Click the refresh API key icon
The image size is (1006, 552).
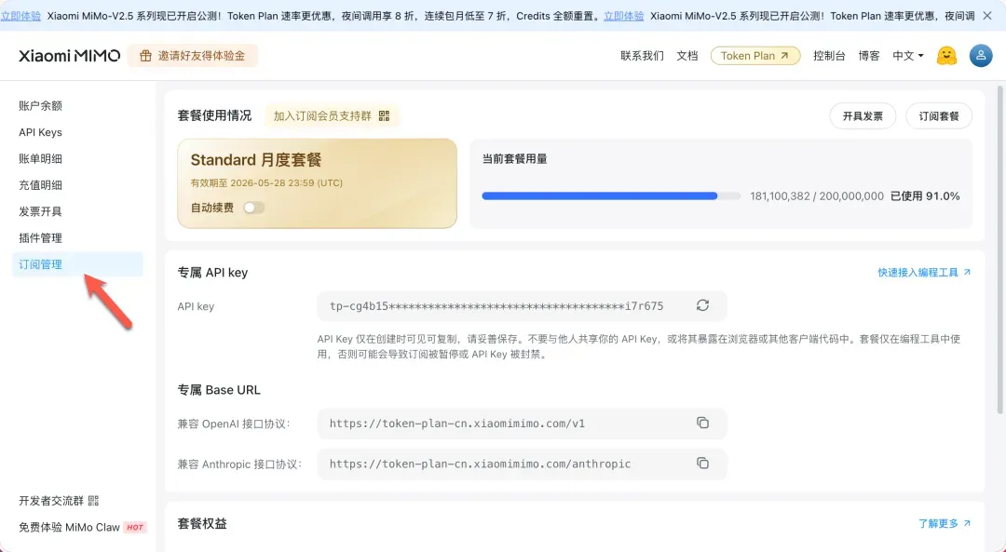pyautogui.click(x=702, y=306)
